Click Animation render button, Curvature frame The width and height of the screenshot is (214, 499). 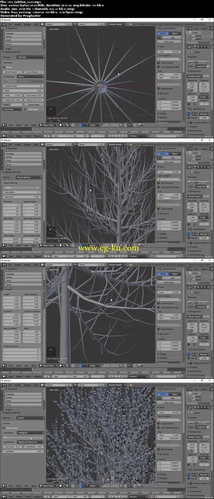pos(199,302)
